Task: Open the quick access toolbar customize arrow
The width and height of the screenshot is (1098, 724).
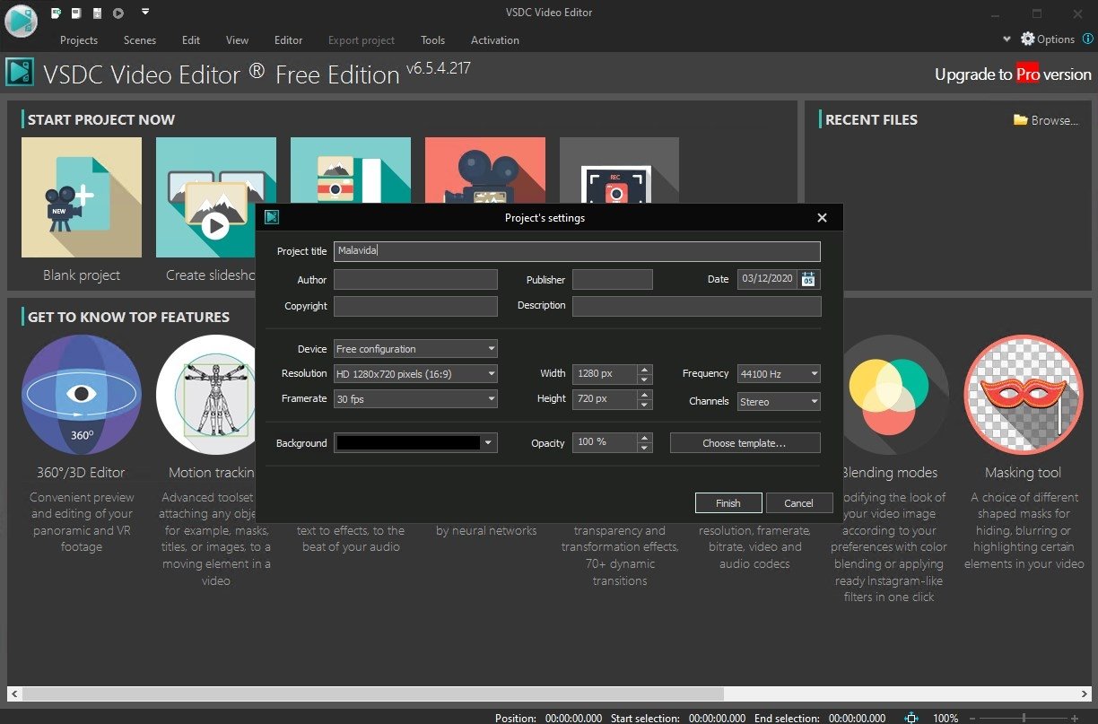Action: tap(145, 12)
